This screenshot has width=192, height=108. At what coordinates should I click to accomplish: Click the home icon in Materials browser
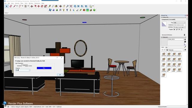tap(167, 50)
